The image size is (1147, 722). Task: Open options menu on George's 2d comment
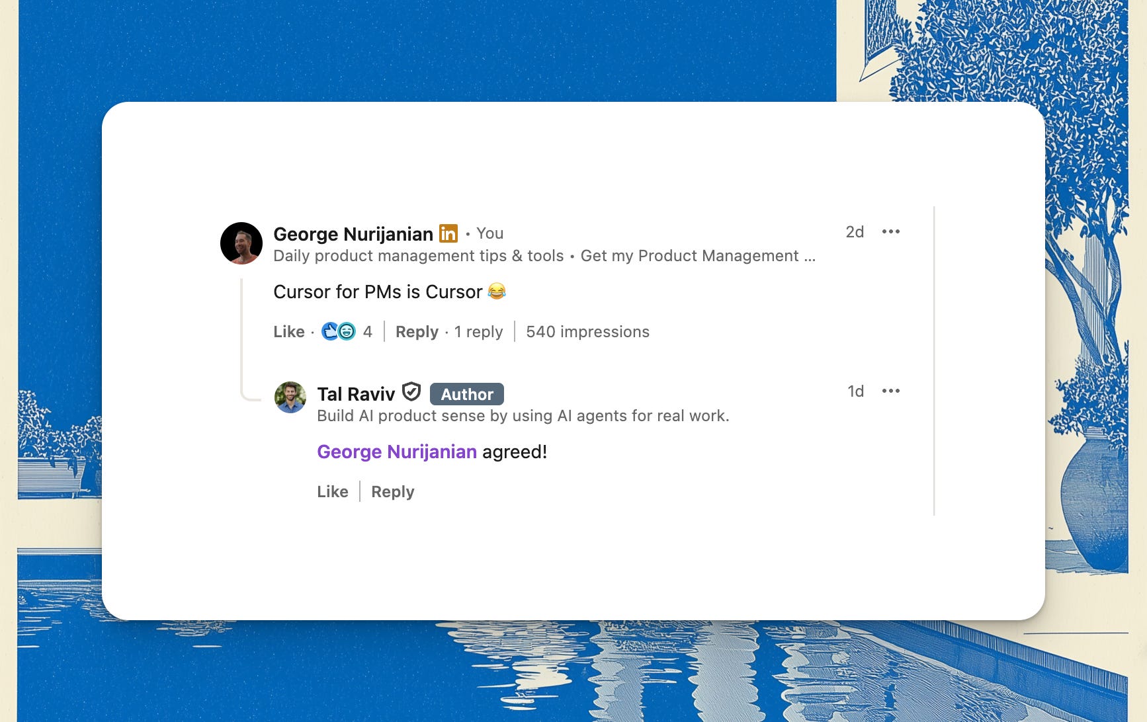click(891, 231)
